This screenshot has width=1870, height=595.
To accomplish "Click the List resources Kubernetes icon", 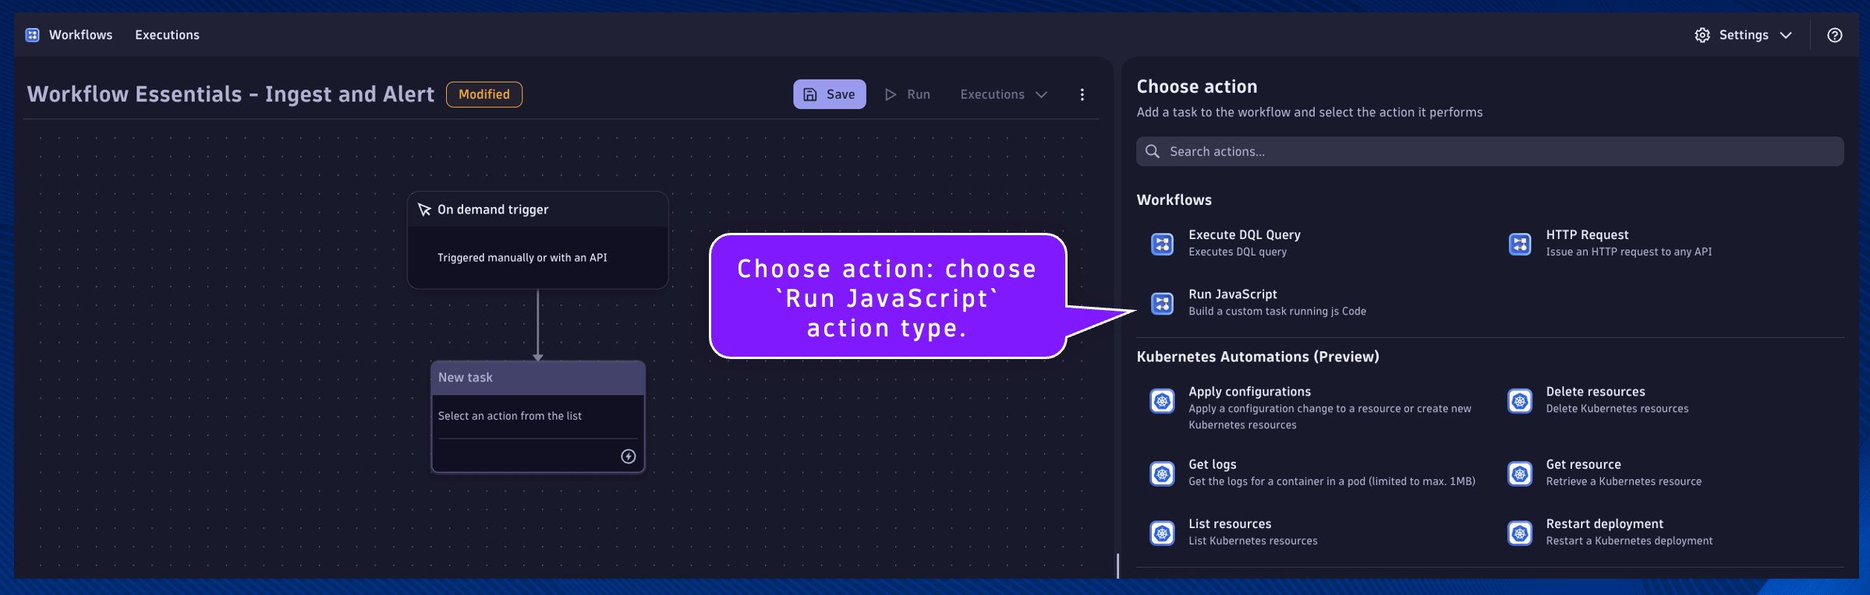I will tap(1162, 533).
